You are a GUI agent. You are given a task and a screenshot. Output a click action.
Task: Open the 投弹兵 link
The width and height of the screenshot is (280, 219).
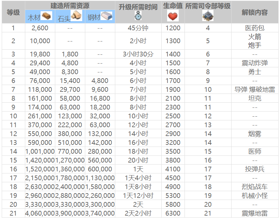[x=254, y=169]
